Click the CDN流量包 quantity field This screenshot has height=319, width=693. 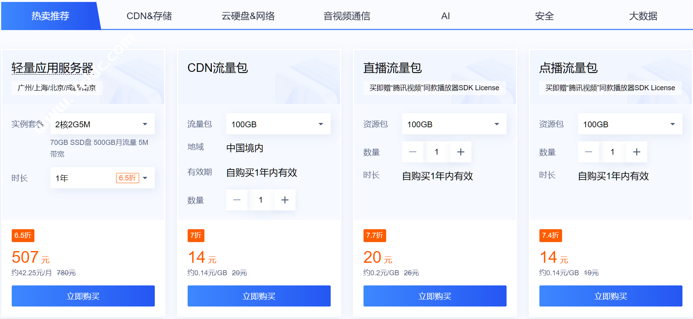pos(261,200)
